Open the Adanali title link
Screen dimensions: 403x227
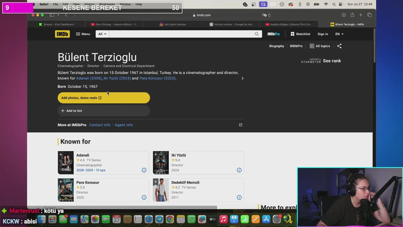(83, 155)
